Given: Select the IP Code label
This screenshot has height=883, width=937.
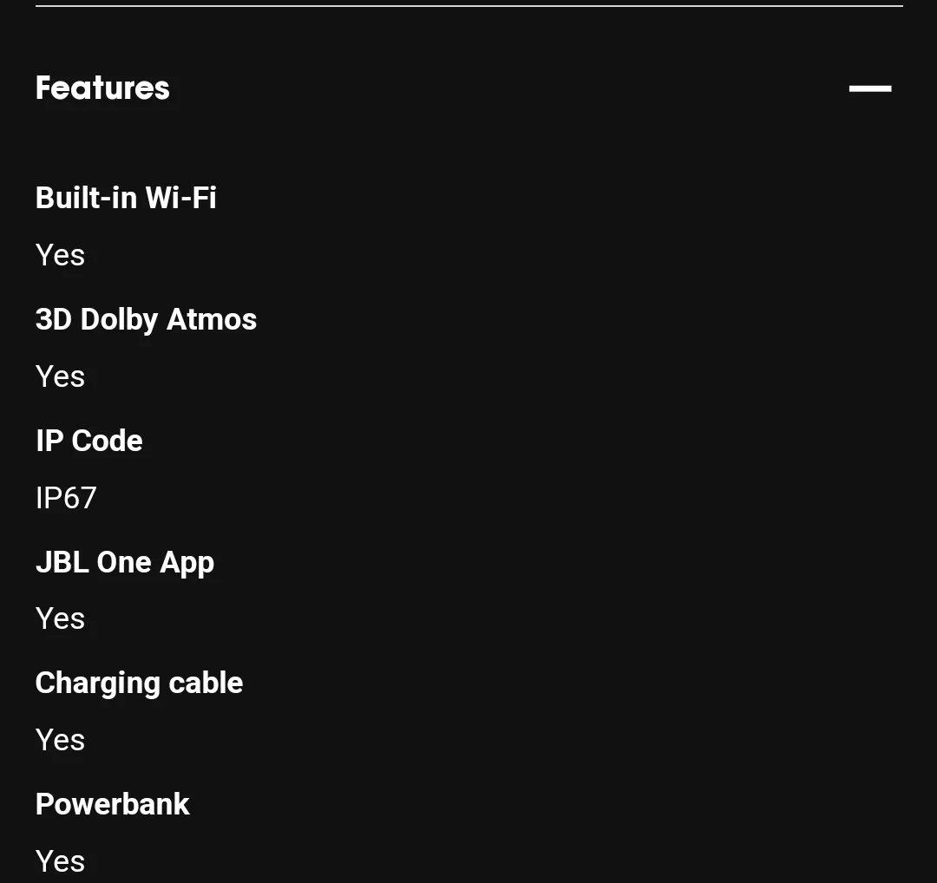Looking at the screenshot, I should [89, 441].
